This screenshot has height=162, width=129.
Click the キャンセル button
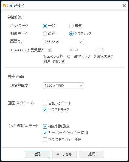64,154
